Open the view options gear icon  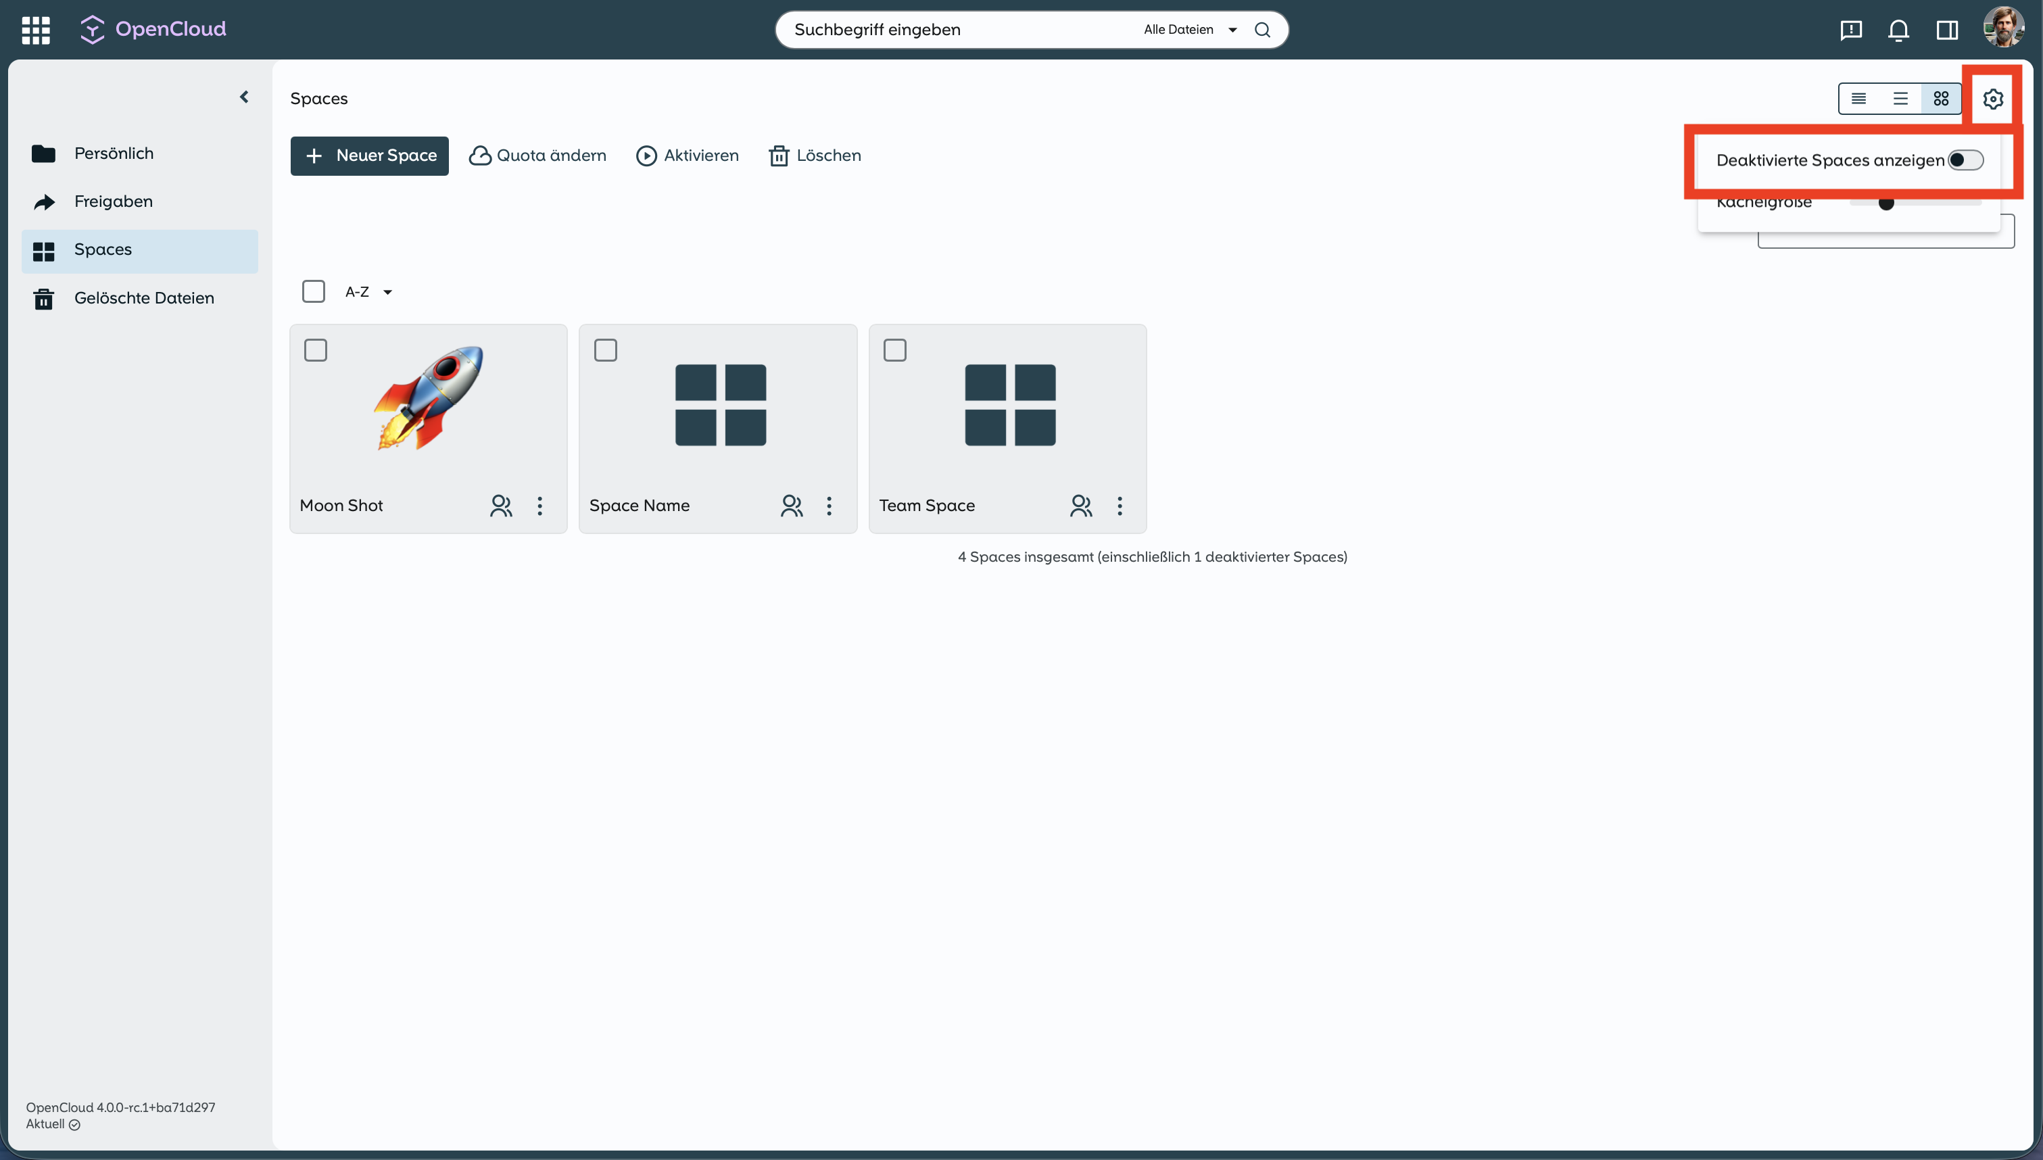1993,99
